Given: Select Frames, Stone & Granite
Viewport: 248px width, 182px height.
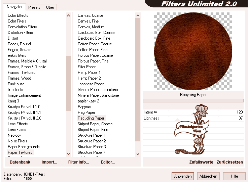Looking at the screenshot, I should pyautogui.click(x=27, y=67).
